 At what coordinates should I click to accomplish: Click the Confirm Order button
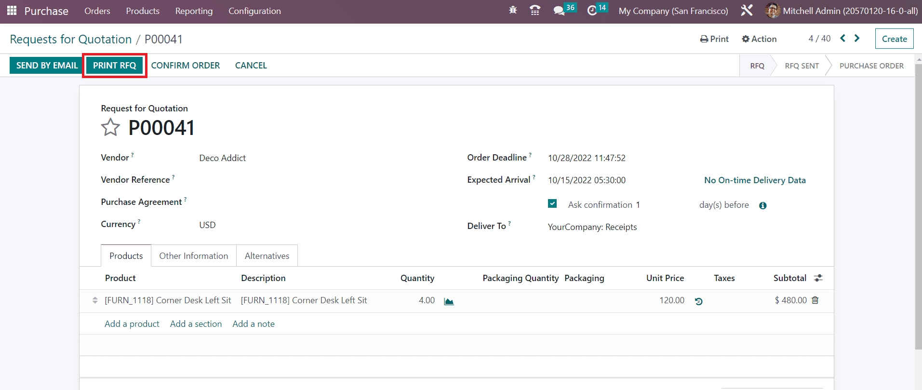tap(186, 66)
